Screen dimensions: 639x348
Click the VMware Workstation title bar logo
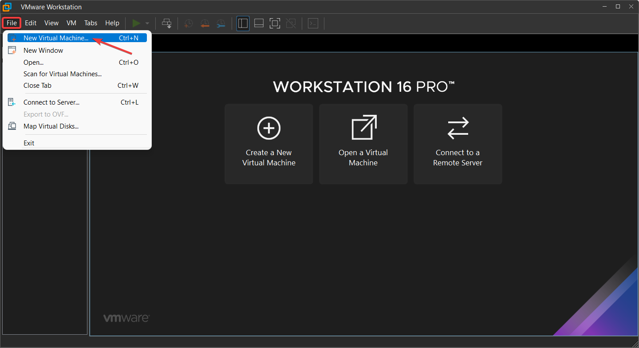(x=7, y=7)
